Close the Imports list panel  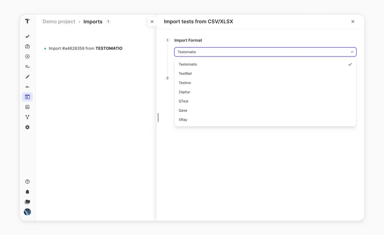point(152,22)
